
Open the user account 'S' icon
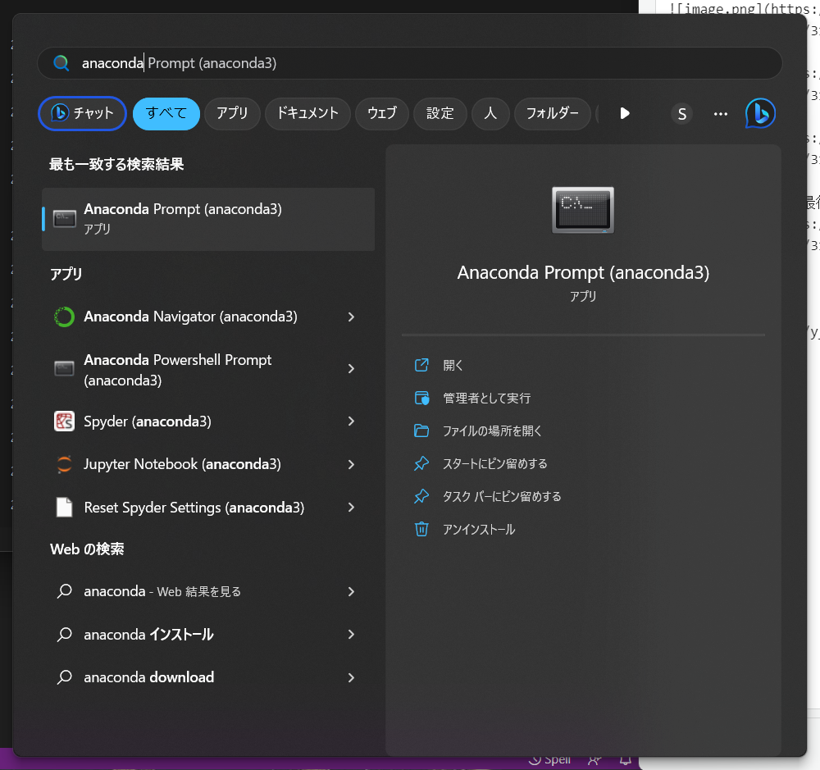coord(681,113)
